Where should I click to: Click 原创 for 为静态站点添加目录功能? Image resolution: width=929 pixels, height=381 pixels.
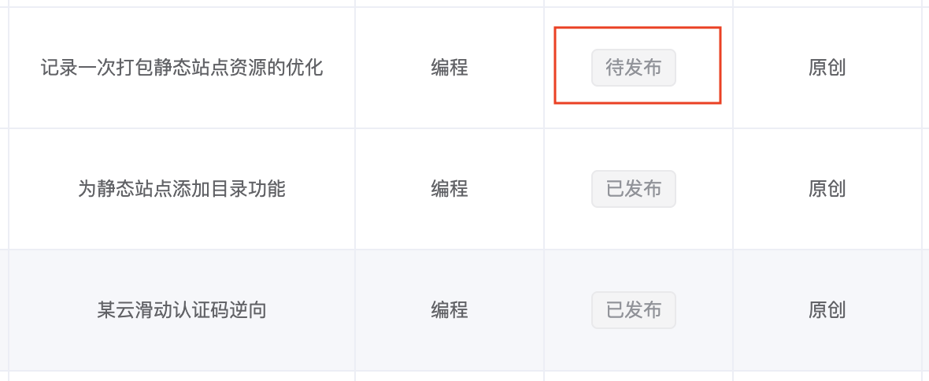827,189
